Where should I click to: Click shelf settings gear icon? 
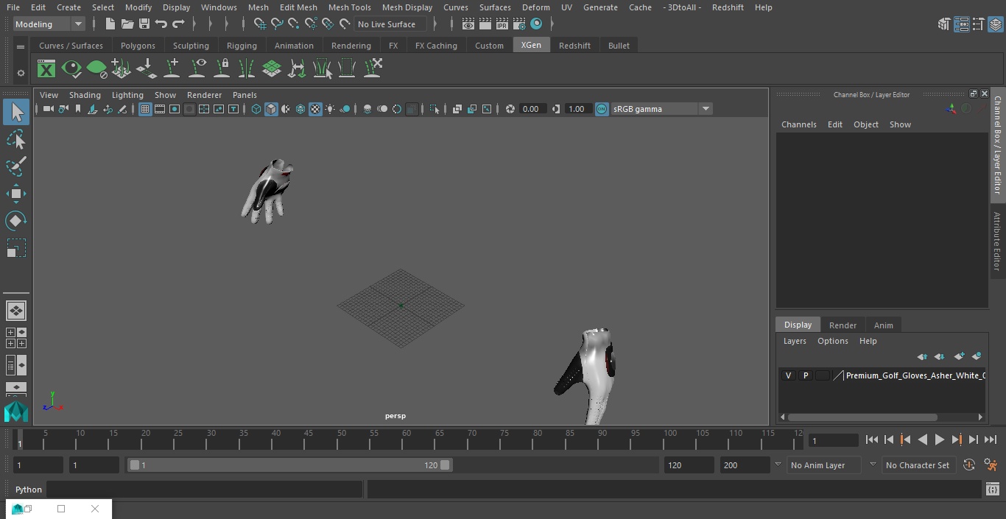(x=21, y=73)
